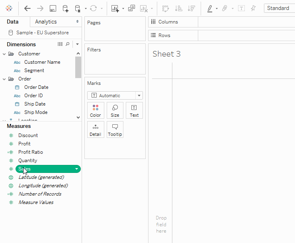Screen dimensions: 295x243
Task: Open the Color button on Marks card
Action: point(96,110)
